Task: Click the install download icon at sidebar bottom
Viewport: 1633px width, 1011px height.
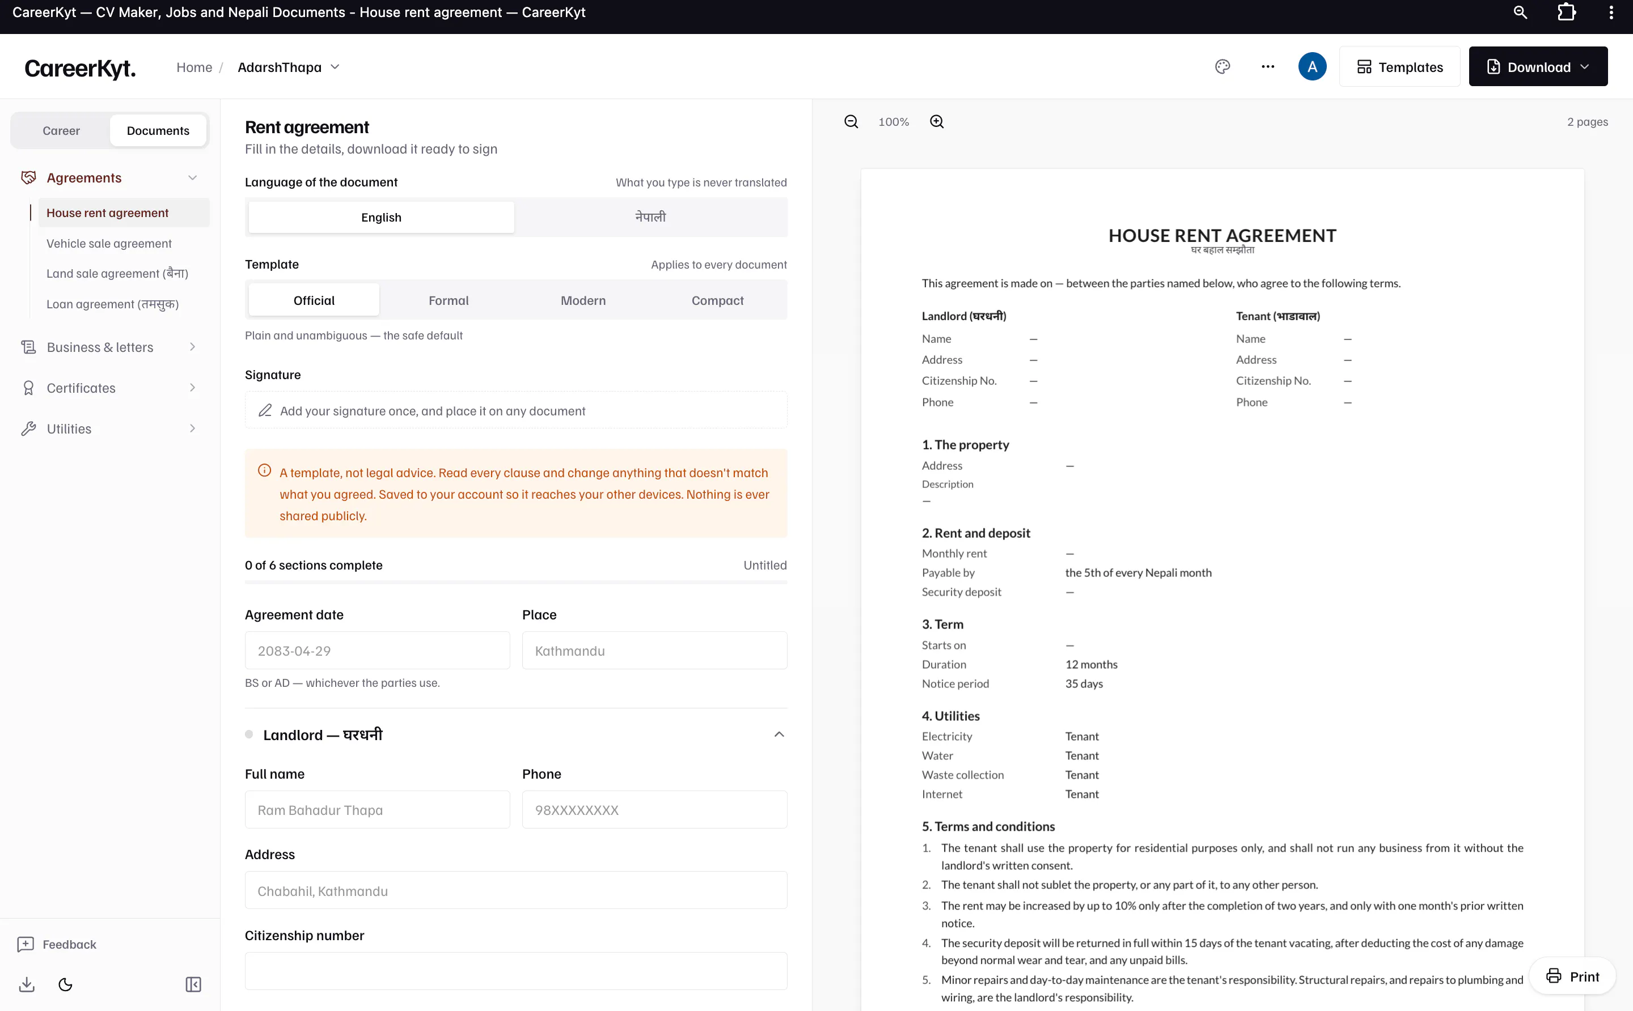Action: point(27,984)
